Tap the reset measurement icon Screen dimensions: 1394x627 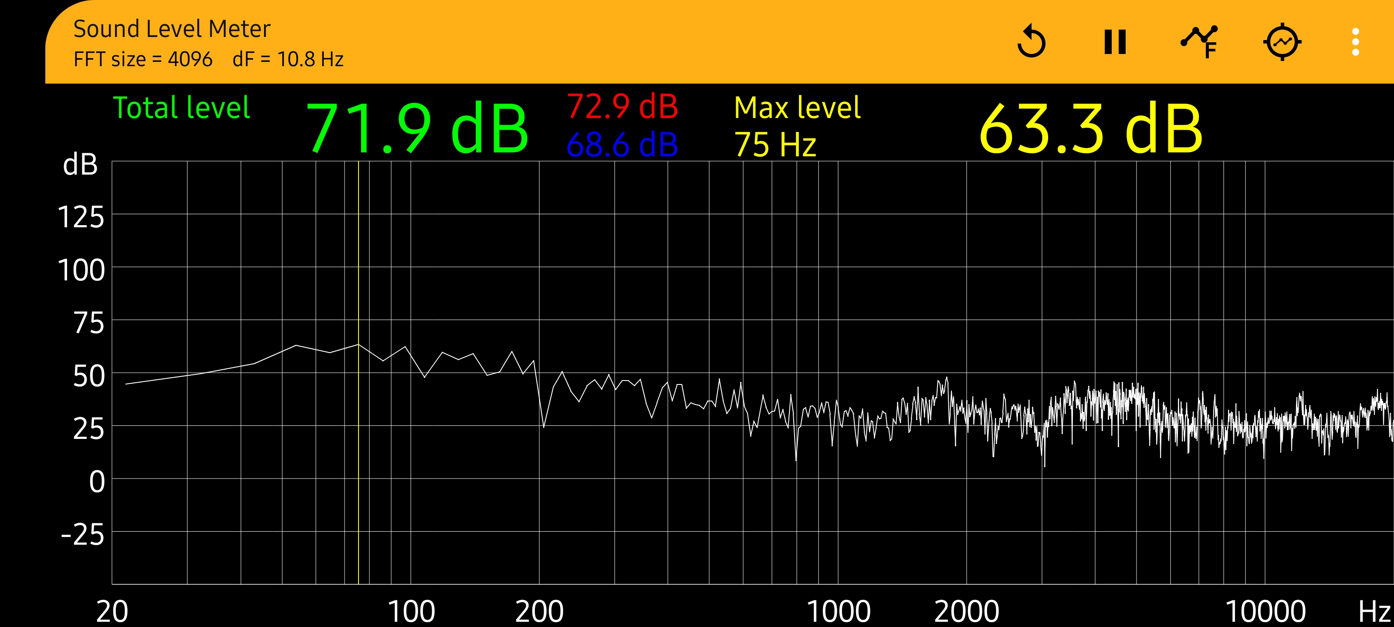point(1032,42)
